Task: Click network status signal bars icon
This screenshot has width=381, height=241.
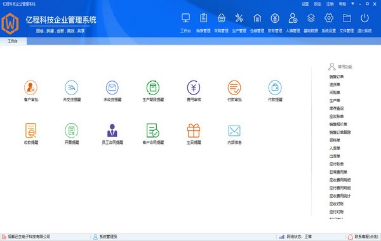Action: pyautogui.click(x=281, y=237)
